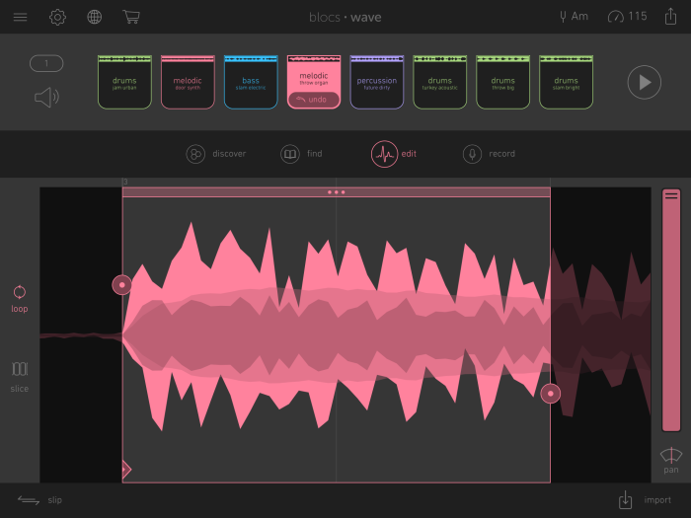691x518 pixels.
Task: Change the Am key setting
Action: point(574,17)
